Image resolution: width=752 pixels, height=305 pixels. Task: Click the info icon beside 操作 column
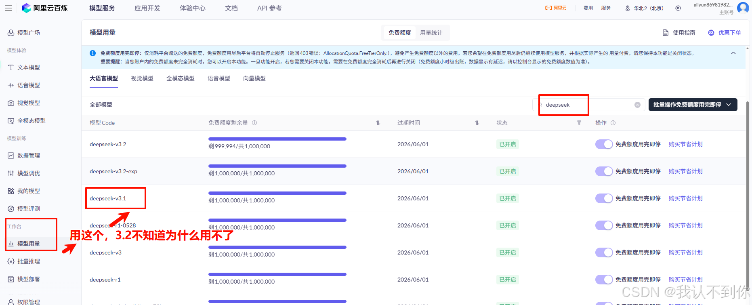point(613,123)
